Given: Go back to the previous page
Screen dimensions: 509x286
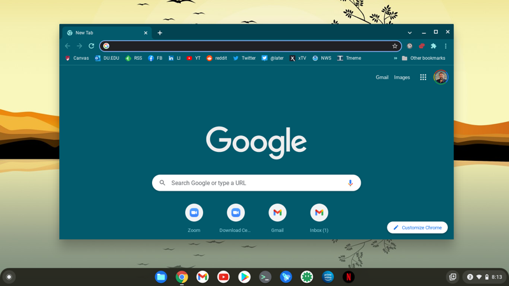Looking at the screenshot, I should click(67, 46).
